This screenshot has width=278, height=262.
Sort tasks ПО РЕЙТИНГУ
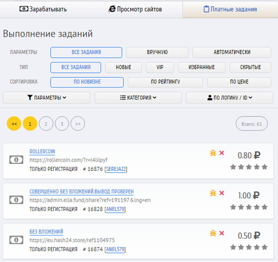[x=165, y=82]
